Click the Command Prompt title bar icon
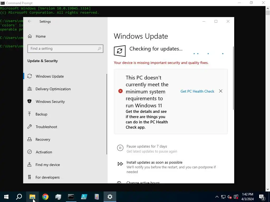The height and width of the screenshot is (202, 270). click(x=3, y=3)
